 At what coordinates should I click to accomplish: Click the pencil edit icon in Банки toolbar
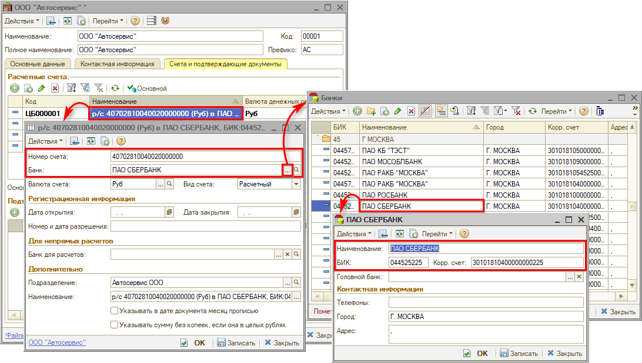pos(397,111)
